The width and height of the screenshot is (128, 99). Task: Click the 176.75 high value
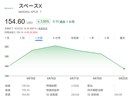(x=26, y=90)
